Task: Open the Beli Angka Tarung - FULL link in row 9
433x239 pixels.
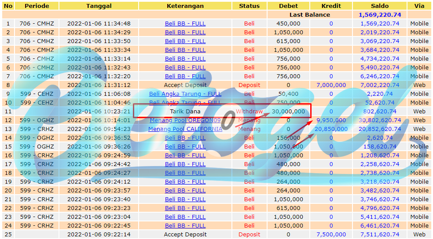Action: click(x=185, y=94)
